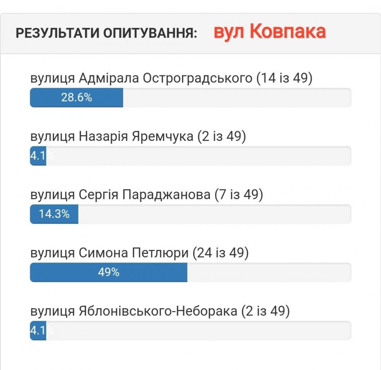This screenshot has height=370, width=381.
Task: Click the "(14 із 49)" vote count
Action: [284, 78]
